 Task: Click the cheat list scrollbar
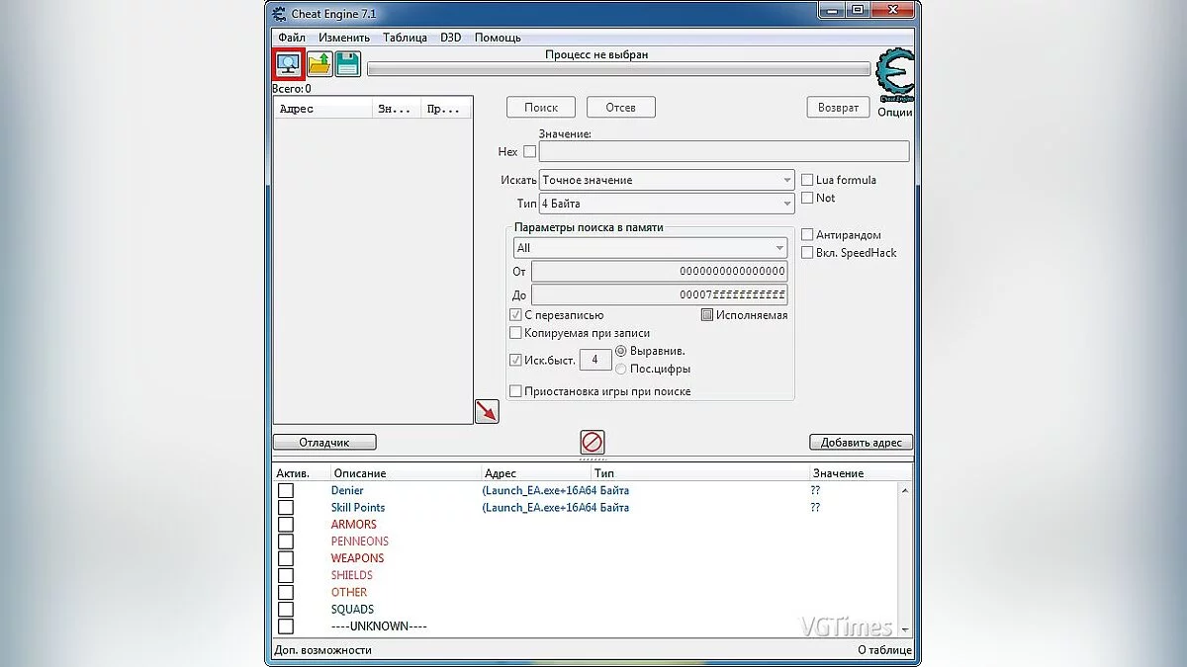pyautogui.click(x=905, y=553)
